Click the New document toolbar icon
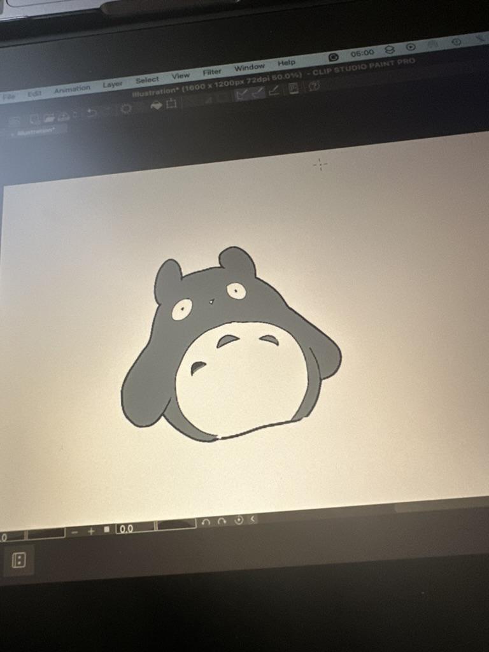 click(36, 120)
